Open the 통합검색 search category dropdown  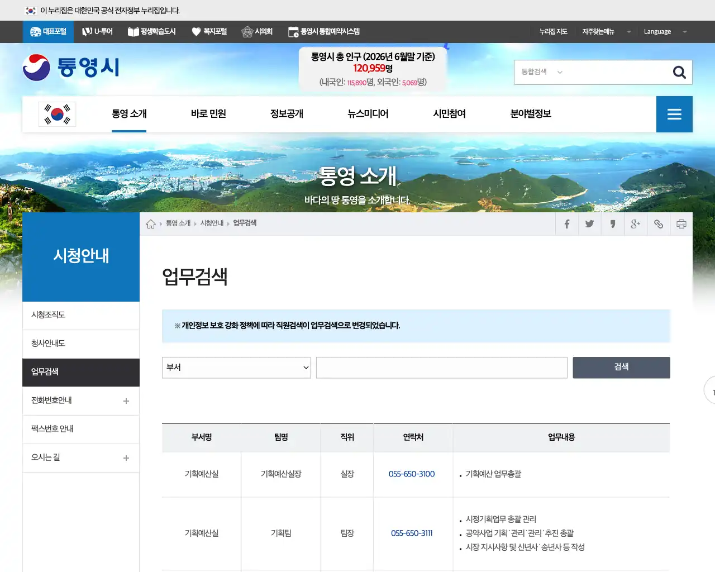pyautogui.click(x=542, y=72)
